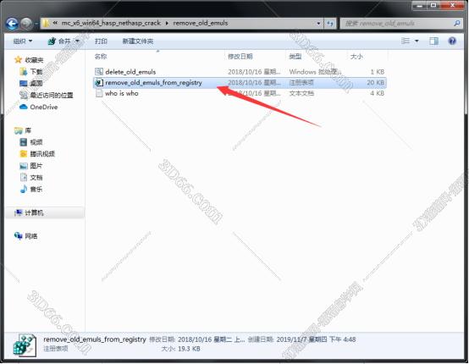Open the view options dropdown arrow
The image size is (469, 364).
(417, 41)
